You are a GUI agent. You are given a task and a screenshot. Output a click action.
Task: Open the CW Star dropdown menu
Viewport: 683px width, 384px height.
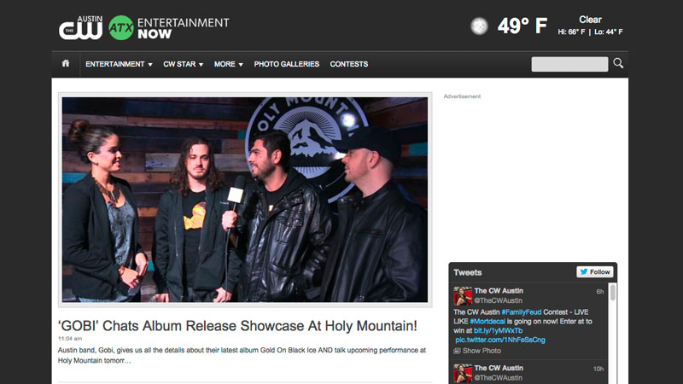[x=183, y=64]
